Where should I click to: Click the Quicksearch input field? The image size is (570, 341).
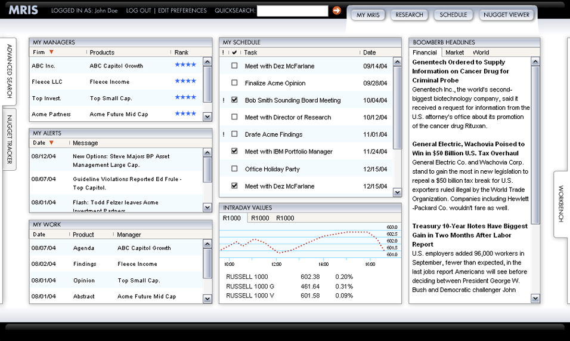click(x=293, y=11)
